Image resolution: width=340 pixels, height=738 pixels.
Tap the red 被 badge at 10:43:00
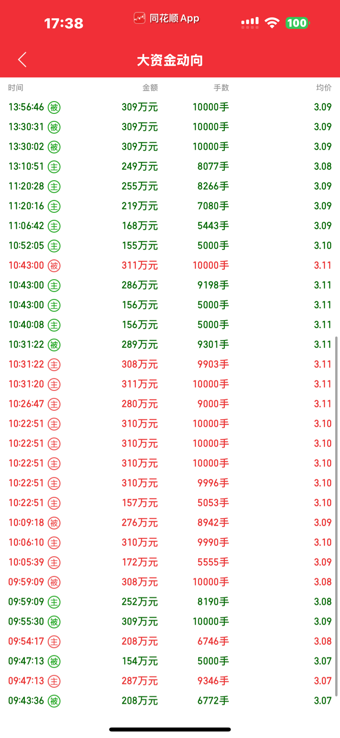pyautogui.click(x=54, y=266)
